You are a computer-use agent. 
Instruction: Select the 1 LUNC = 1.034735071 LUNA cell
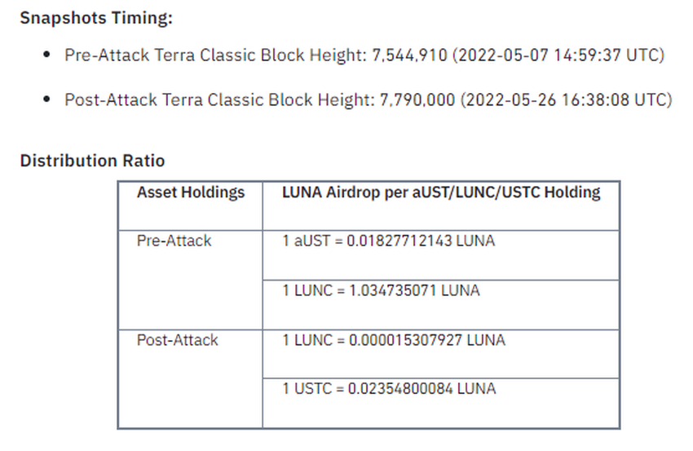[441, 305]
